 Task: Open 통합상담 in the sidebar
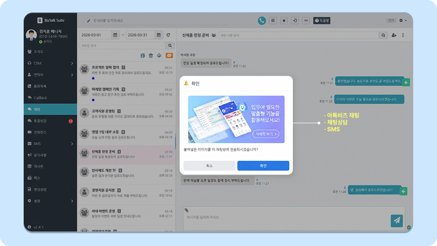pos(50,121)
